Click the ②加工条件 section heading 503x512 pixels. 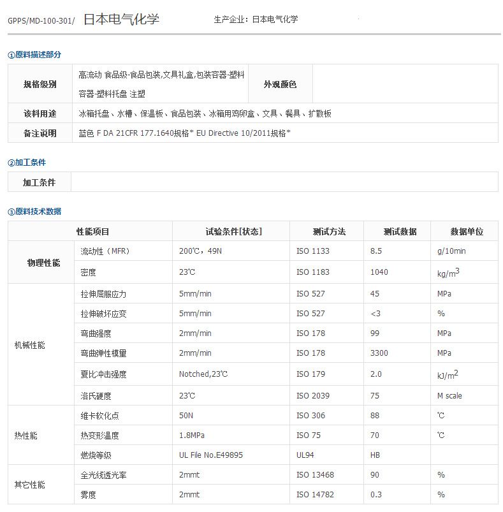tap(27, 163)
